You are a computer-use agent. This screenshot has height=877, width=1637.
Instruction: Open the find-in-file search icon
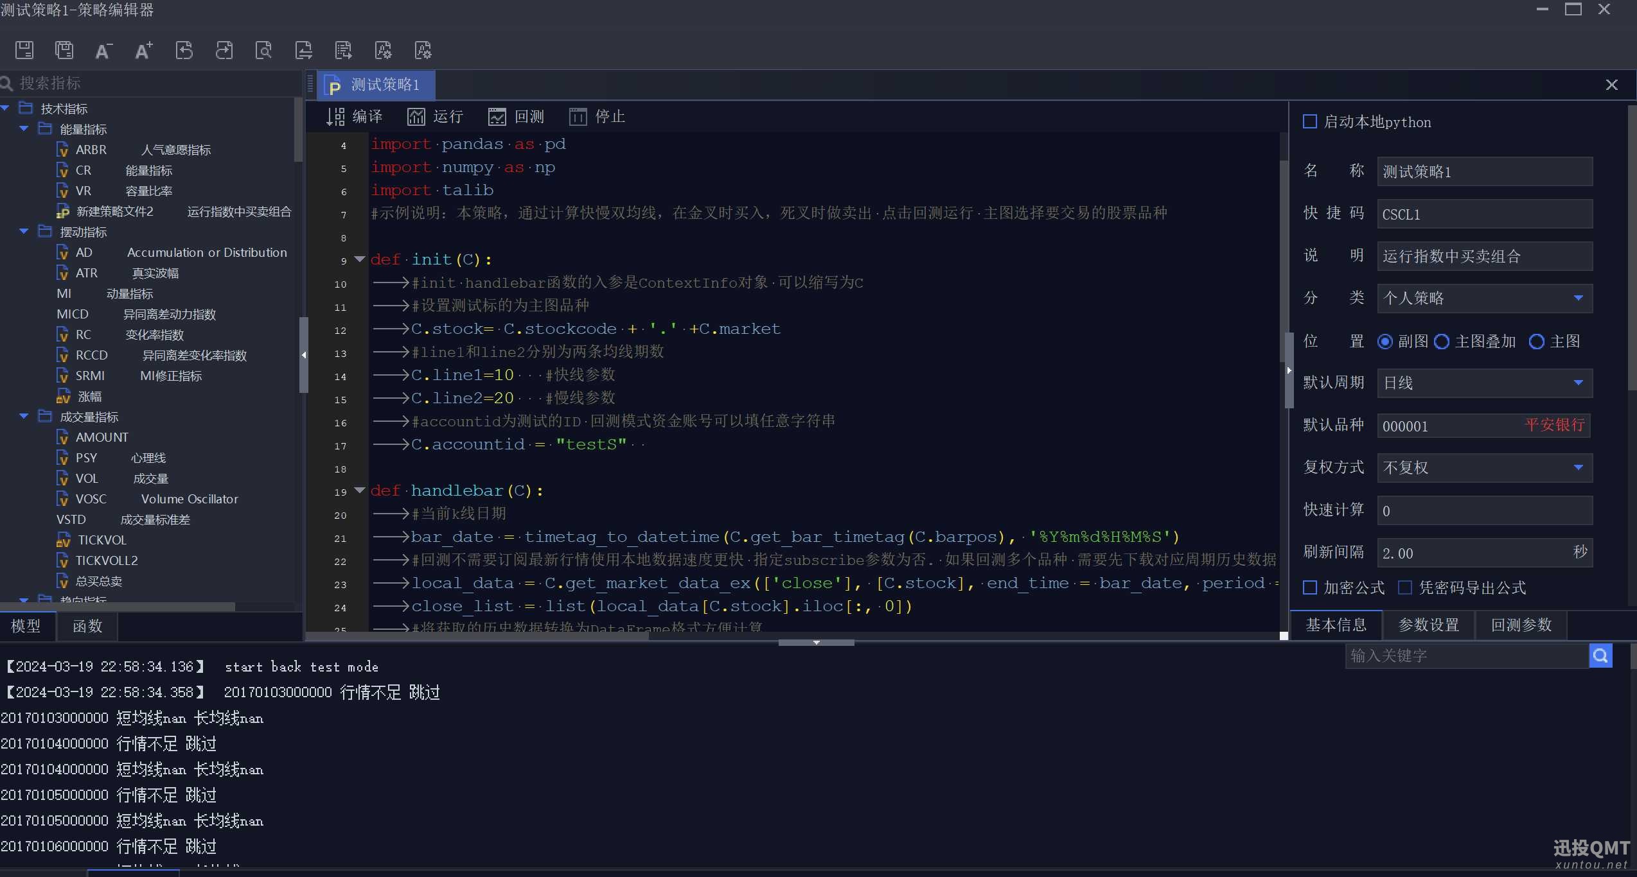tap(263, 50)
